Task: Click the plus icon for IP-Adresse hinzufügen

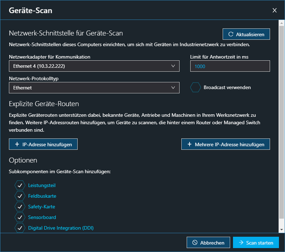Action: tap(17, 144)
